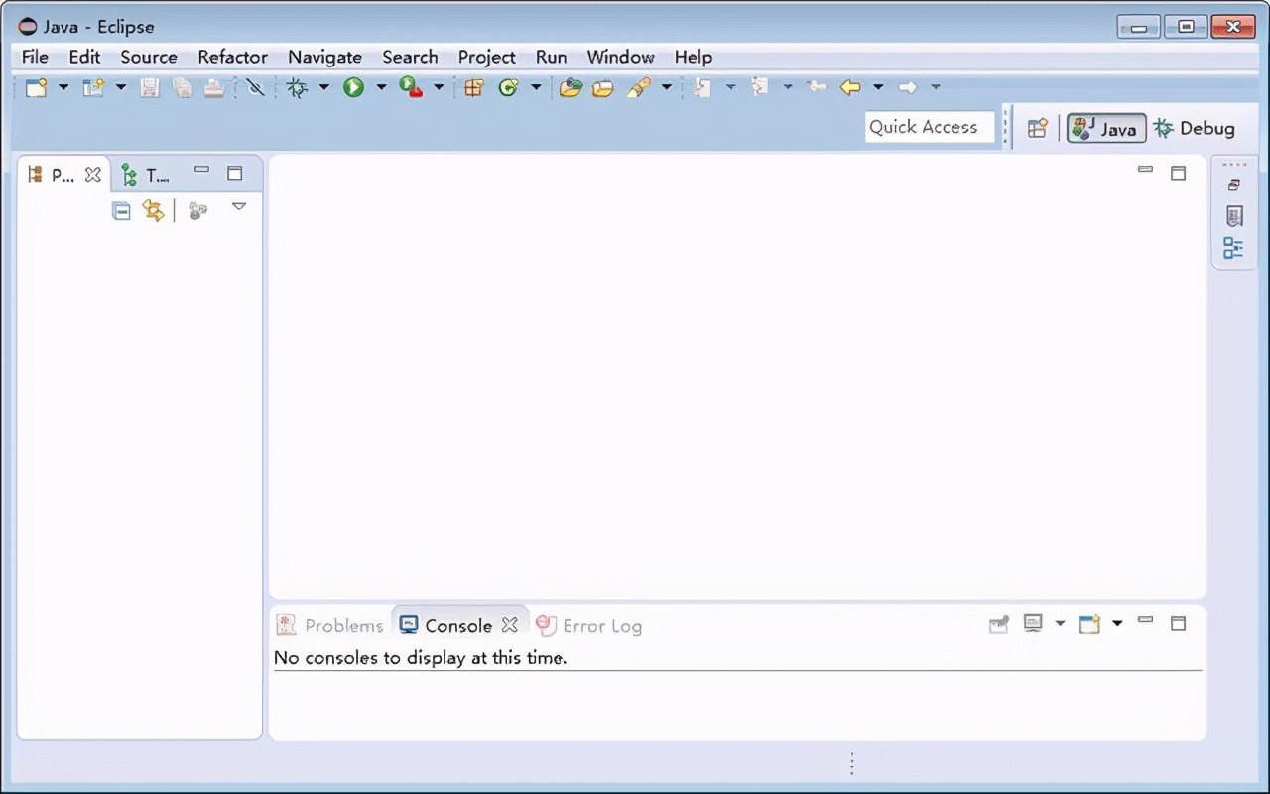Screen dimensions: 1270x794
Task: Switch to the Debug perspective
Action: pyautogui.click(x=1195, y=128)
